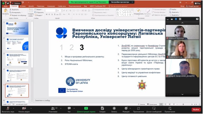Select Maksym Kolisnyk's video tile
The height and width of the screenshot is (114, 203).
(x=182, y=32)
